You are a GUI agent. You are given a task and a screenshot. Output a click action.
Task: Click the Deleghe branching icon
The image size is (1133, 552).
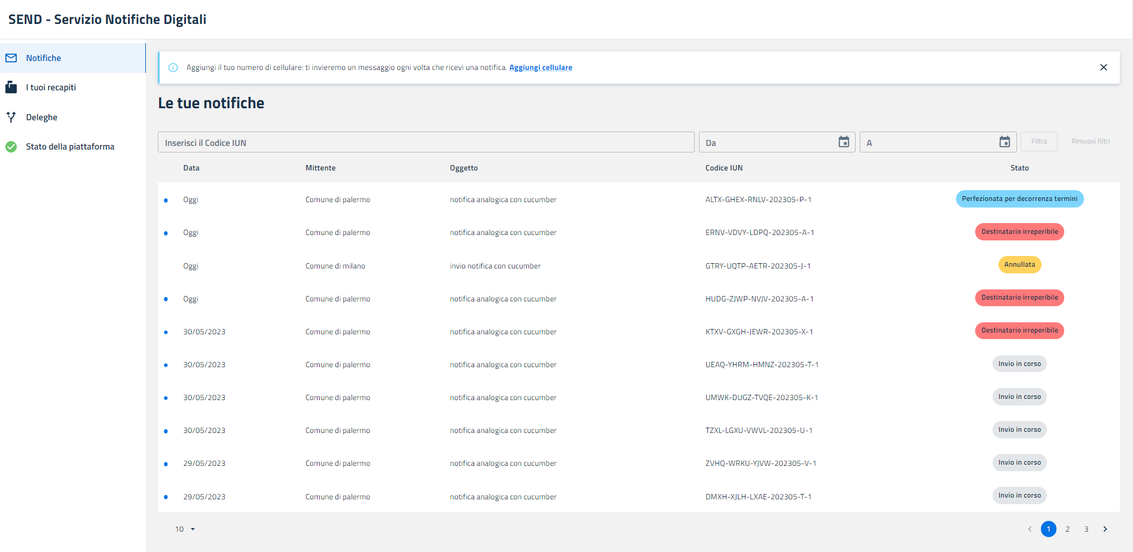coord(11,117)
